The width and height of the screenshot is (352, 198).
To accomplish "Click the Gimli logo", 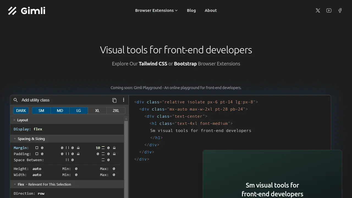I will pyautogui.click(x=27, y=11).
